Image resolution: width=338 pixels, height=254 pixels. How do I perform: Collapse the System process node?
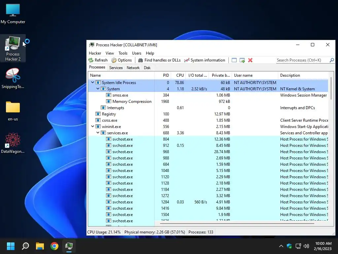point(98,89)
